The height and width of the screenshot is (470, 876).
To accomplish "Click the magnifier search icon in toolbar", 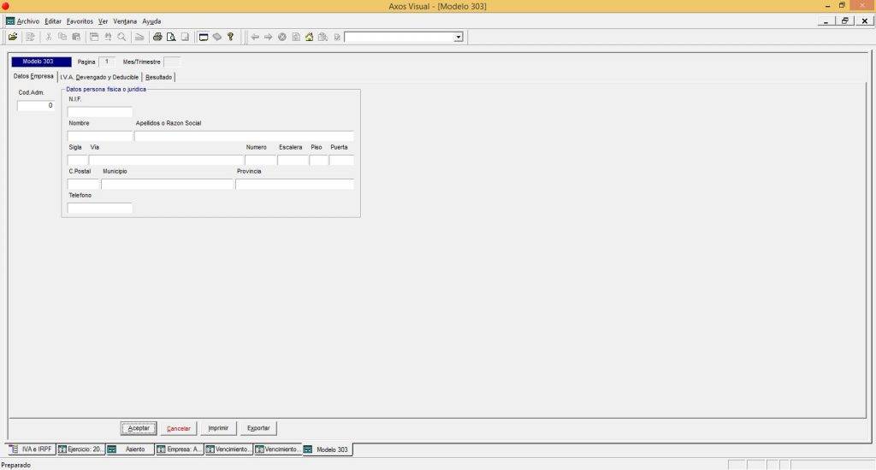I will click(121, 37).
